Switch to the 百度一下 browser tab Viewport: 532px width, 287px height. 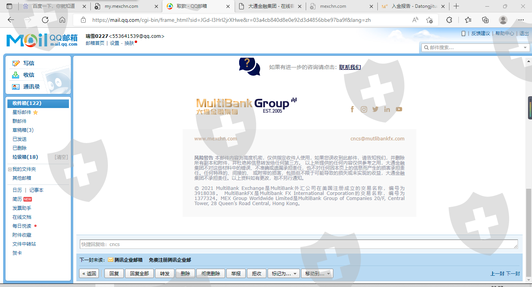pos(54,6)
